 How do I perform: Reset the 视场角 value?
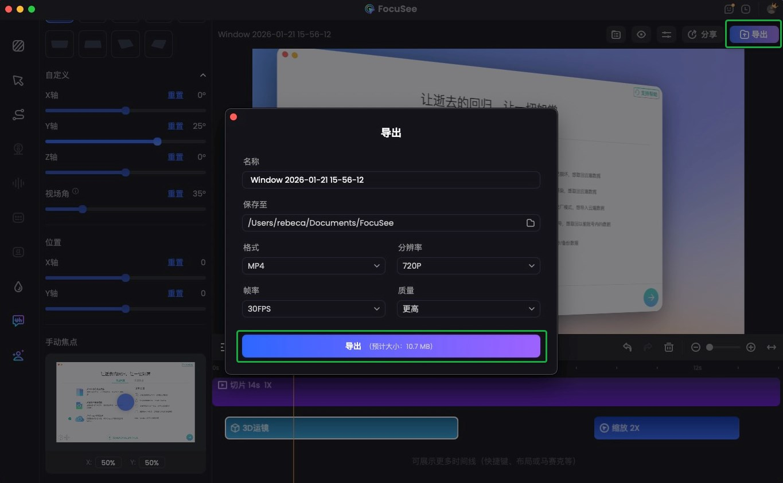pos(176,194)
